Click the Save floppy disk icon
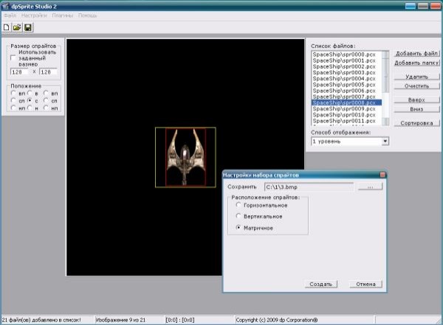 [28, 27]
